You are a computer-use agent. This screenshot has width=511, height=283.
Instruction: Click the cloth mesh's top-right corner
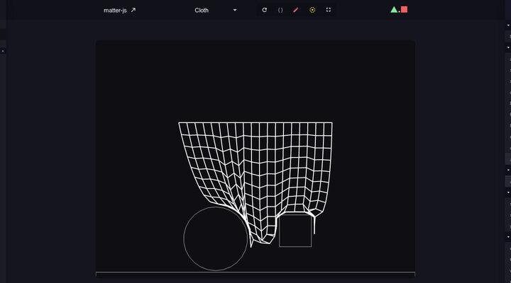pyautogui.click(x=332, y=123)
